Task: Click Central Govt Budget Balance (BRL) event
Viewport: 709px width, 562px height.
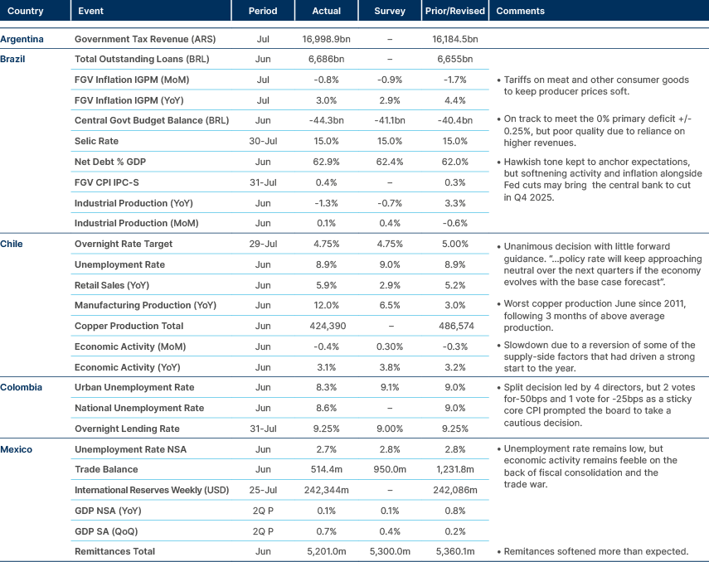Action: pyautogui.click(x=152, y=120)
